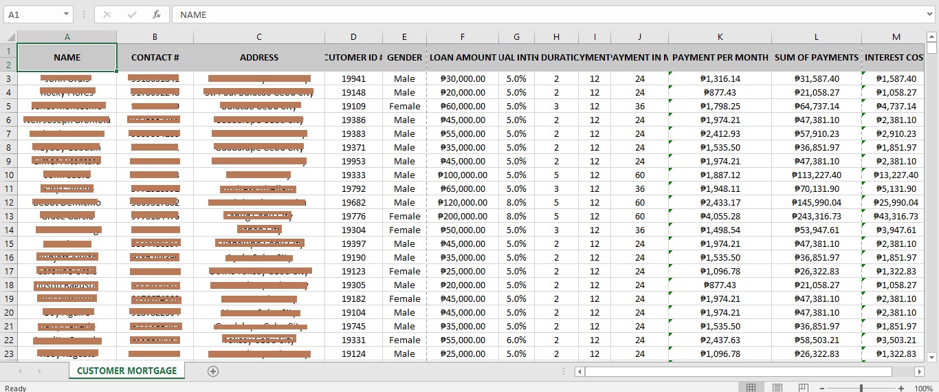Click sum of payments cell ₱58,503.21
The width and height of the screenshot is (939, 392).
click(x=817, y=340)
